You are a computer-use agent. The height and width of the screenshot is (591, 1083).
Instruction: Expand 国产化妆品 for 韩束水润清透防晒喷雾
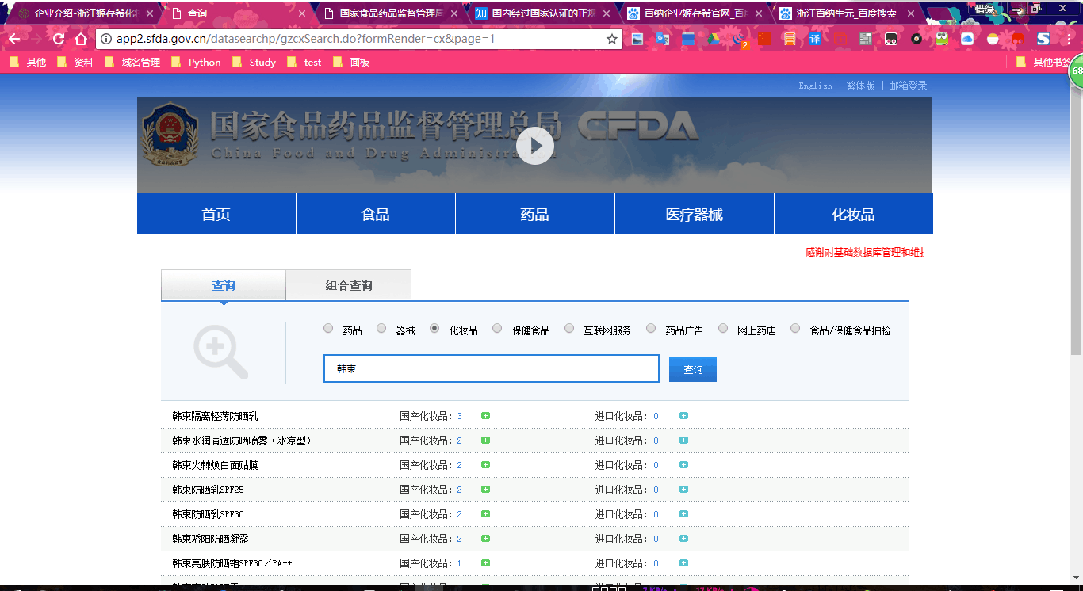(x=485, y=440)
